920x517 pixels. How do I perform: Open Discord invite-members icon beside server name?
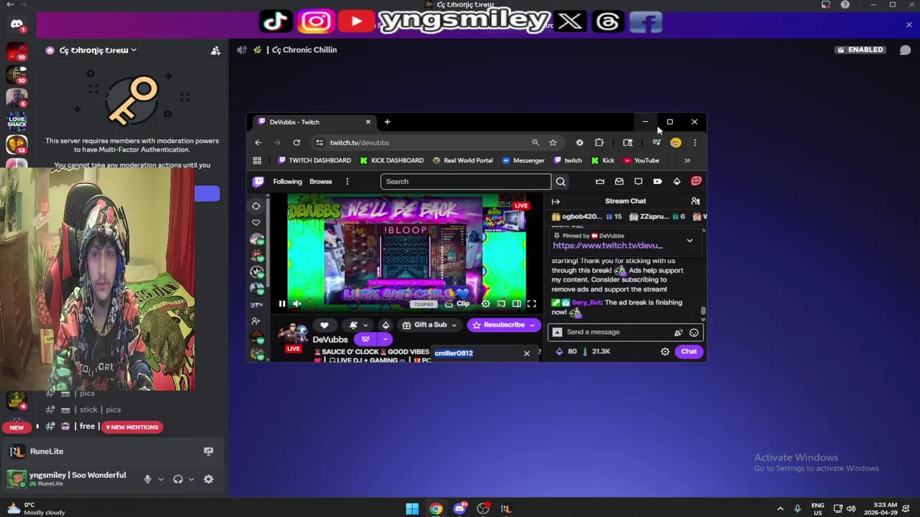pos(215,50)
